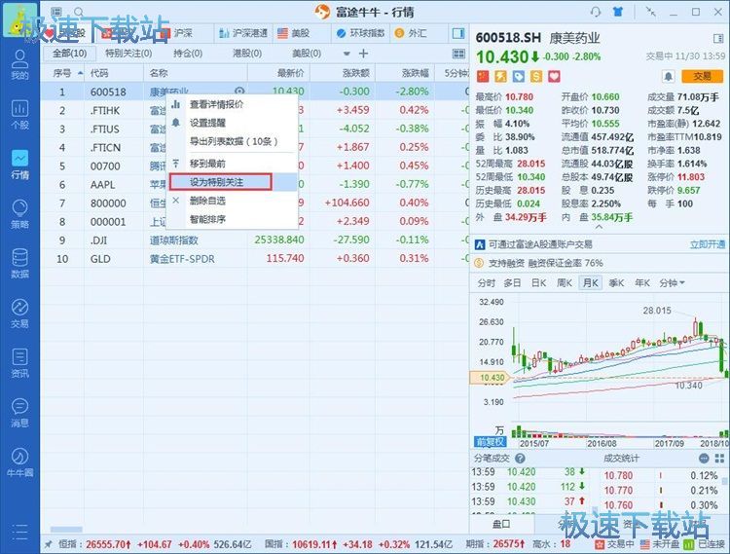Select the 港股(0) group tab
Viewport: 730px width, 554px height.
tap(247, 54)
